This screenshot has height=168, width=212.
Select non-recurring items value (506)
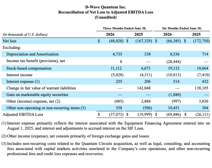[x=147, y=108]
